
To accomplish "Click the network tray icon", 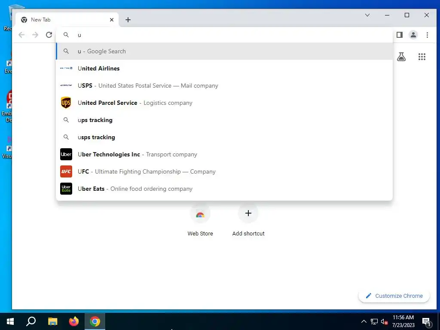I will pos(374,321).
